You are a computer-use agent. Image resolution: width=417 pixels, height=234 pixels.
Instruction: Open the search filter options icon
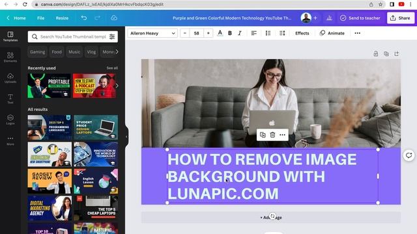(112, 36)
